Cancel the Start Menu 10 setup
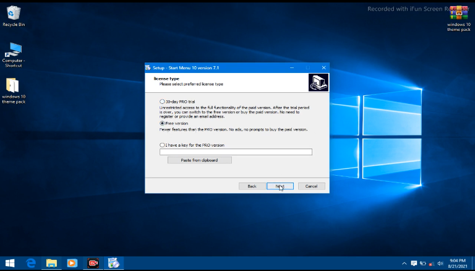The image size is (475, 271). [312, 186]
